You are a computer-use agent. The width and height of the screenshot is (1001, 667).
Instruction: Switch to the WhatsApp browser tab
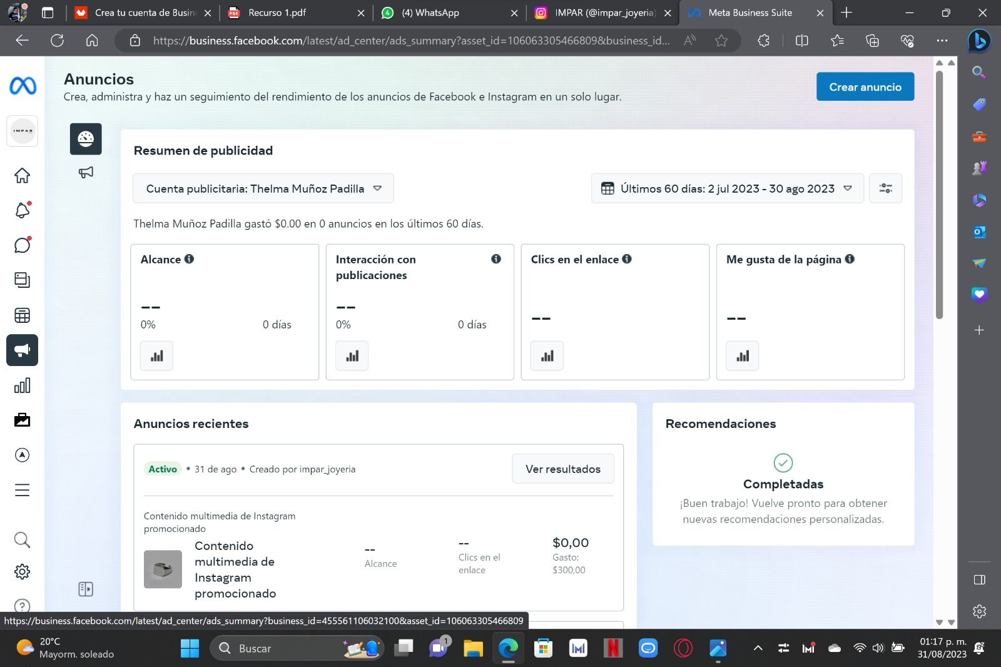point(437,13)
